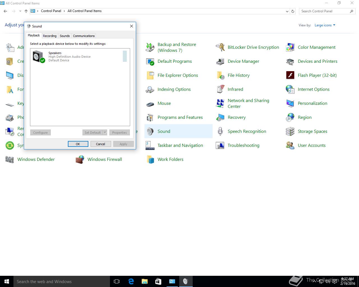Image resolution: width=359 pixels, height=287 pixels.
Task: Open the File History icon
Action: pyautogui.click(x=220, y=75)
